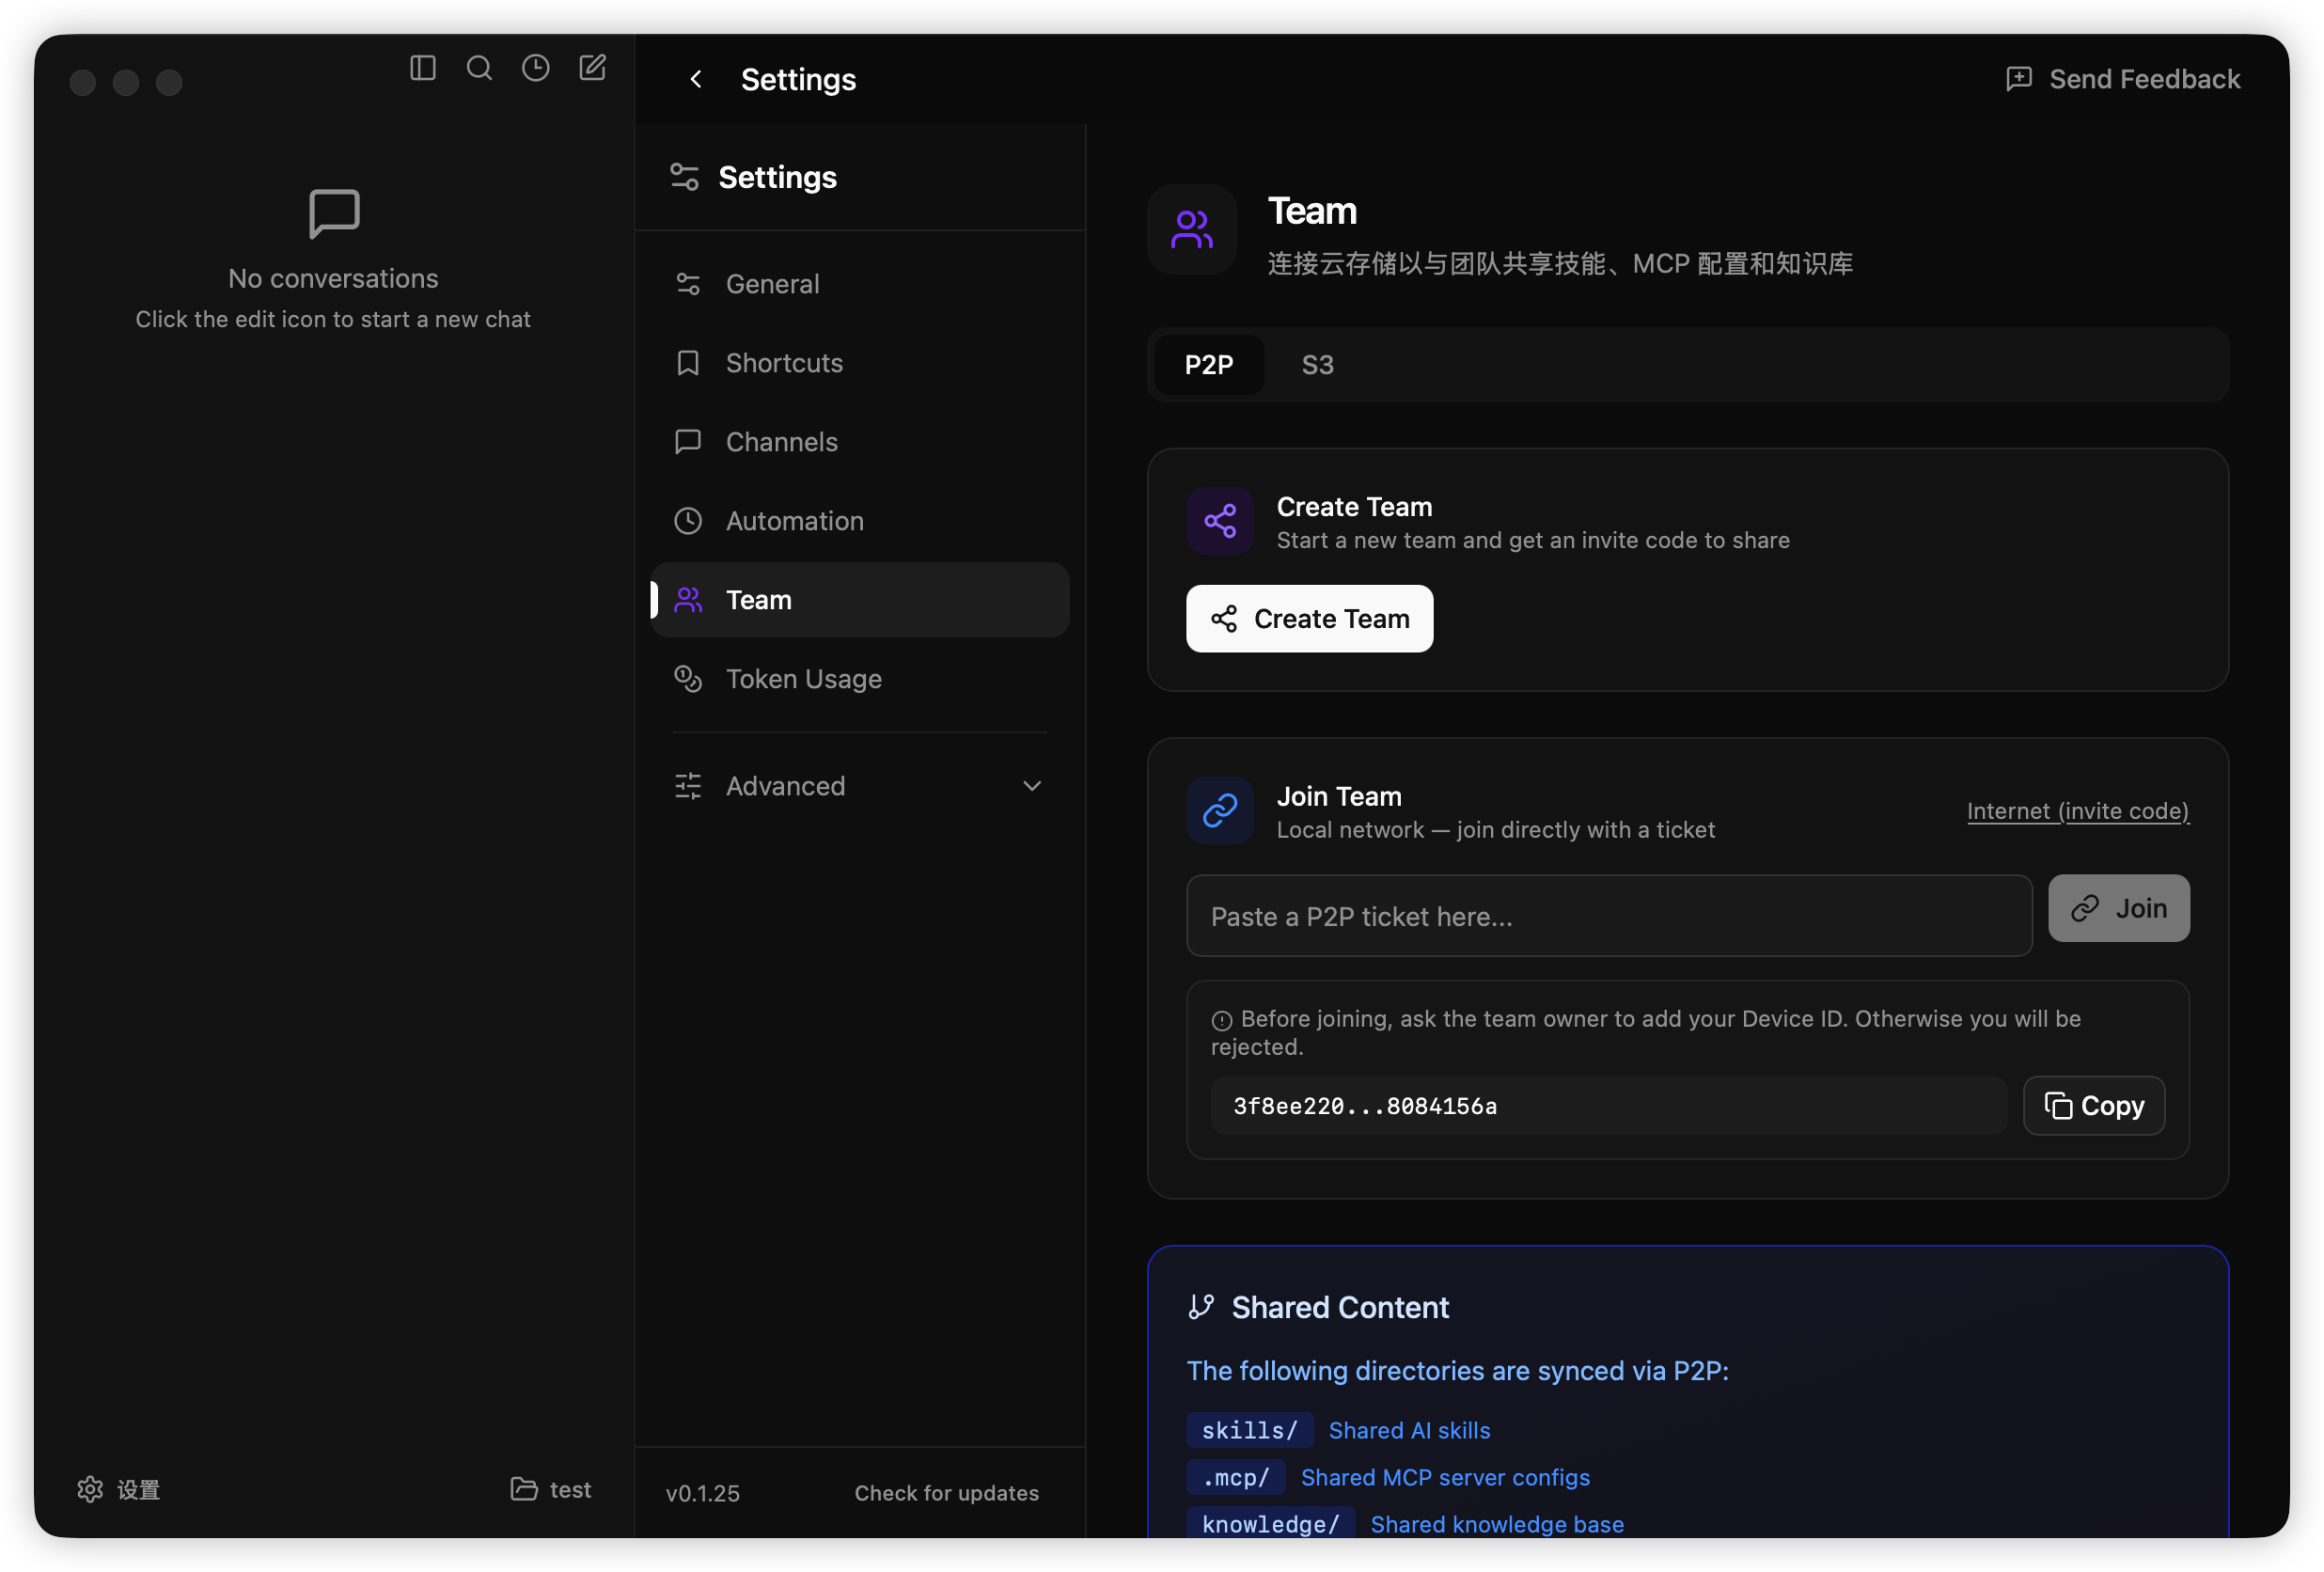Open Shortcuts settings section
The width and height of the screenshot is (2324, 1572).
pyautogui.click(x=784, y=363)
